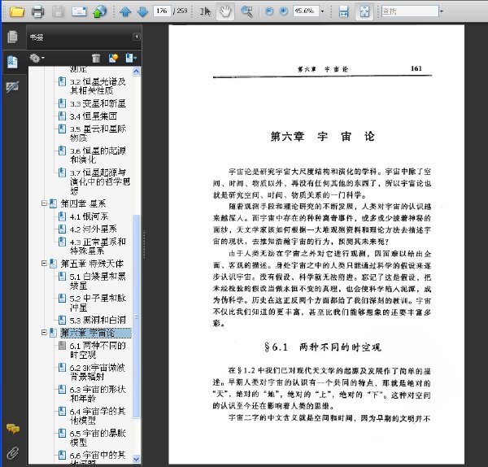Open bookmark 6.4 宇宙学的其他模型
The height and width of the screenshot is (467, 488).
coord(98,416)
